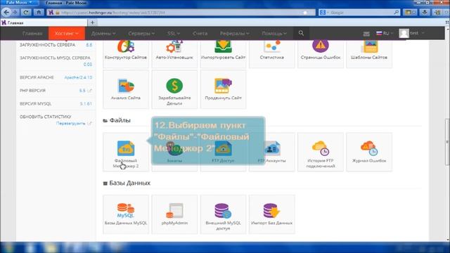Click the PHP version 5.5 link
This screenshot has height=253, width=450.
click(82, 91)
